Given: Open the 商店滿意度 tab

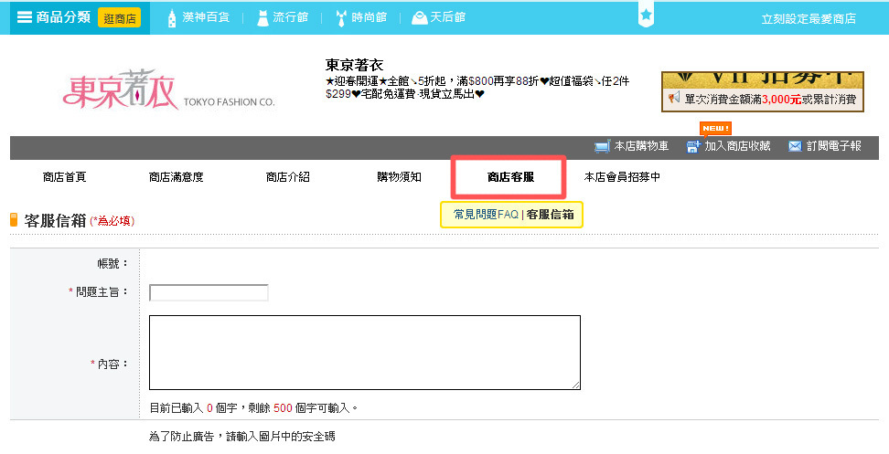Looking at the screenshot, I should coord(176,177).
